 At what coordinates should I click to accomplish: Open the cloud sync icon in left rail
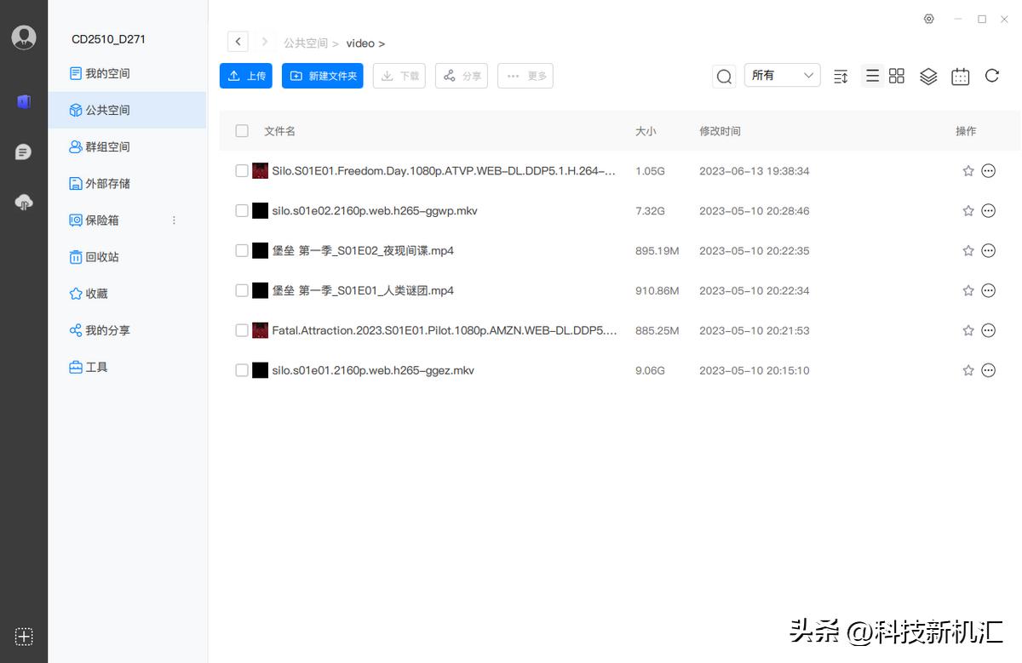click(23, 203)
